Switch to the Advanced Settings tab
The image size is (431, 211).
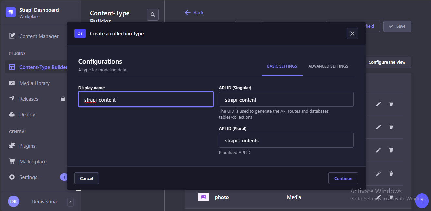(x=328, y=66)
